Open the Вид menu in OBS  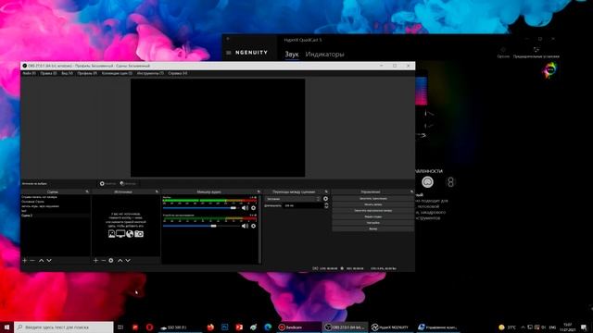[x=67, y=73]
